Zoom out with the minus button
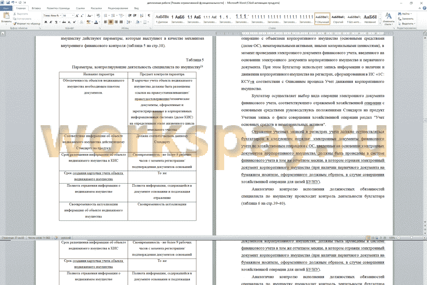 tap(399, 238)
